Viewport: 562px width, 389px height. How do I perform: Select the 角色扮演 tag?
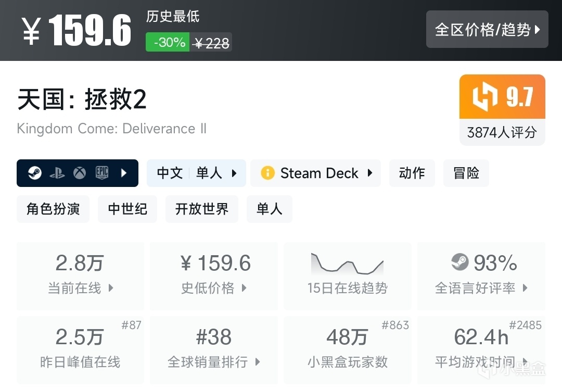pos(53,209)
